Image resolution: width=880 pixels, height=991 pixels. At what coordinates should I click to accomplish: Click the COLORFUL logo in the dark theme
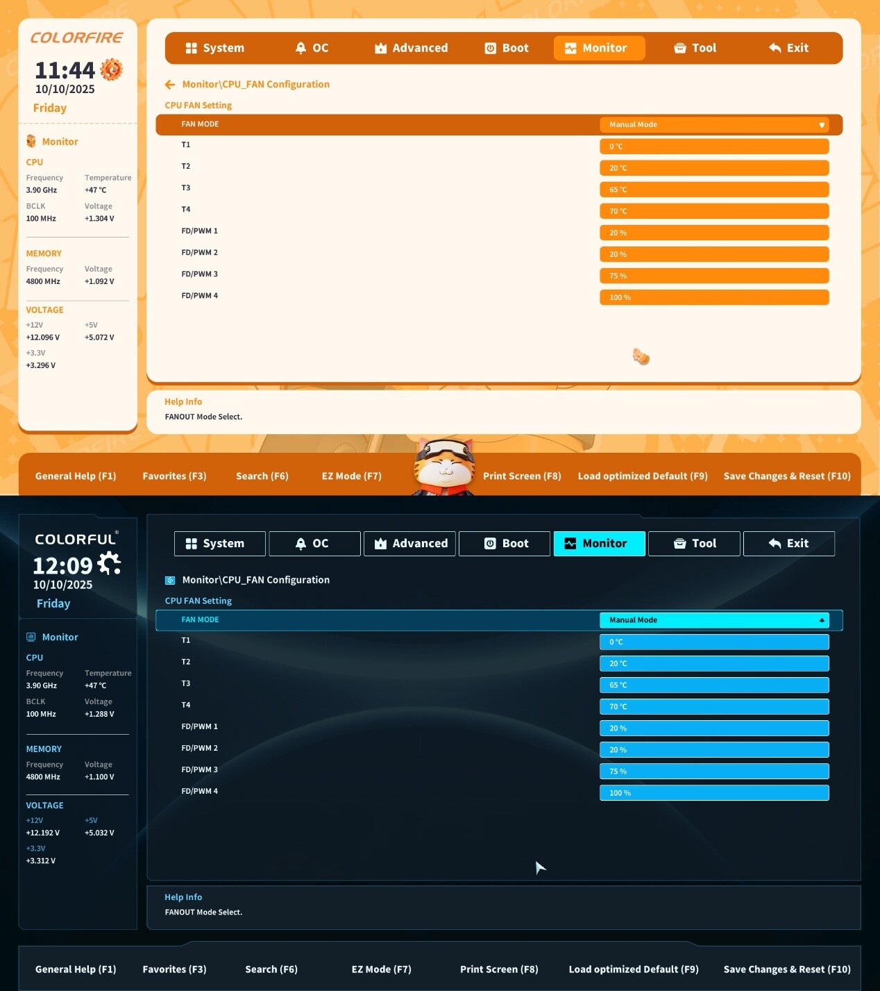point(76,540)
